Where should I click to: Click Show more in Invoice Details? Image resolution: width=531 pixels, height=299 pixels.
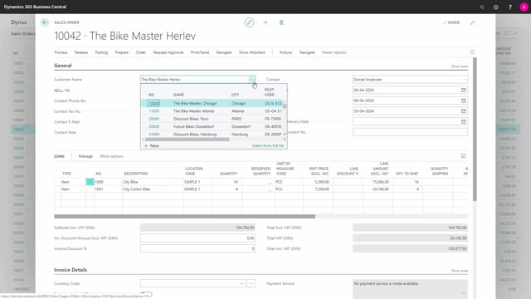pos(459,271)
